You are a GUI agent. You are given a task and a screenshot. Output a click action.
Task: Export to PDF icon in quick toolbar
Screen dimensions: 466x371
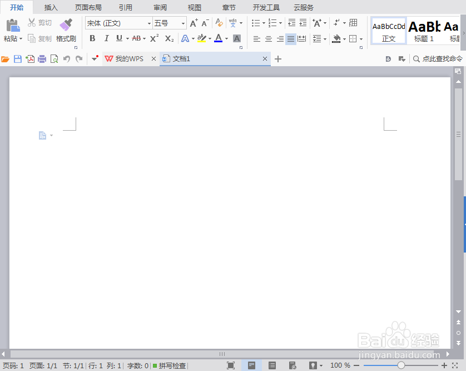[x=30, y=59]
